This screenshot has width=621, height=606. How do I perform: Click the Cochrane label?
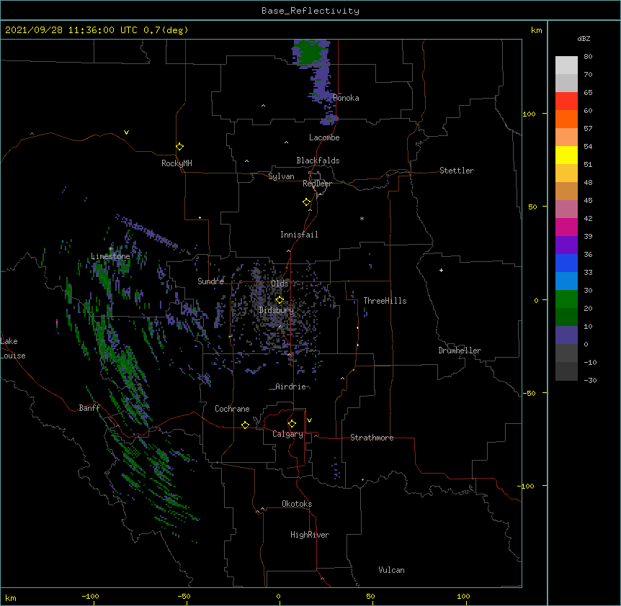232,409
